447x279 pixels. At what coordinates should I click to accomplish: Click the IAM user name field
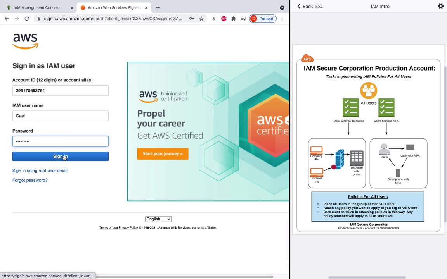click(61, 116)
